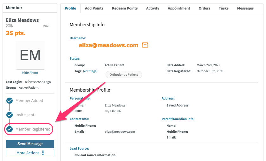The image size is (266, 161).
Task: Open the More Actions dropdown
Action: [30, 153]
